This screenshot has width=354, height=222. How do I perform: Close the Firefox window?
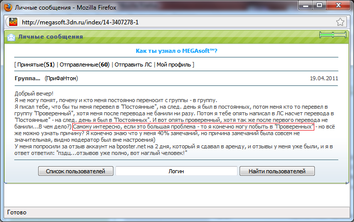[338, 6]
